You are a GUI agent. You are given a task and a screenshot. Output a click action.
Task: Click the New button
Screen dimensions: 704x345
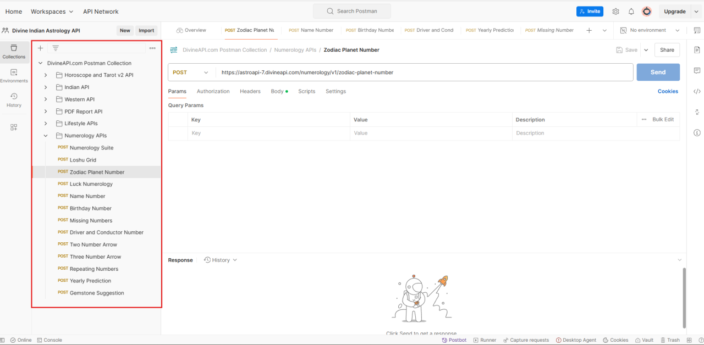[x=125, y=31]
